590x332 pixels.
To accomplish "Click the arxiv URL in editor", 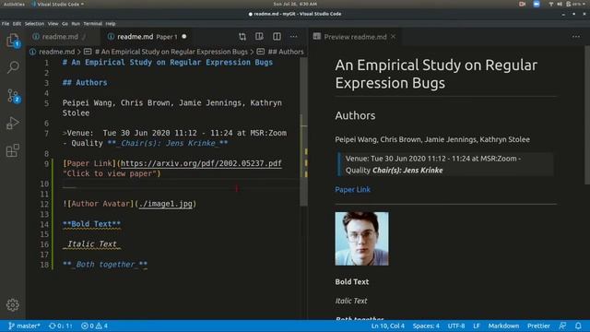I will (x=201, y=163).
